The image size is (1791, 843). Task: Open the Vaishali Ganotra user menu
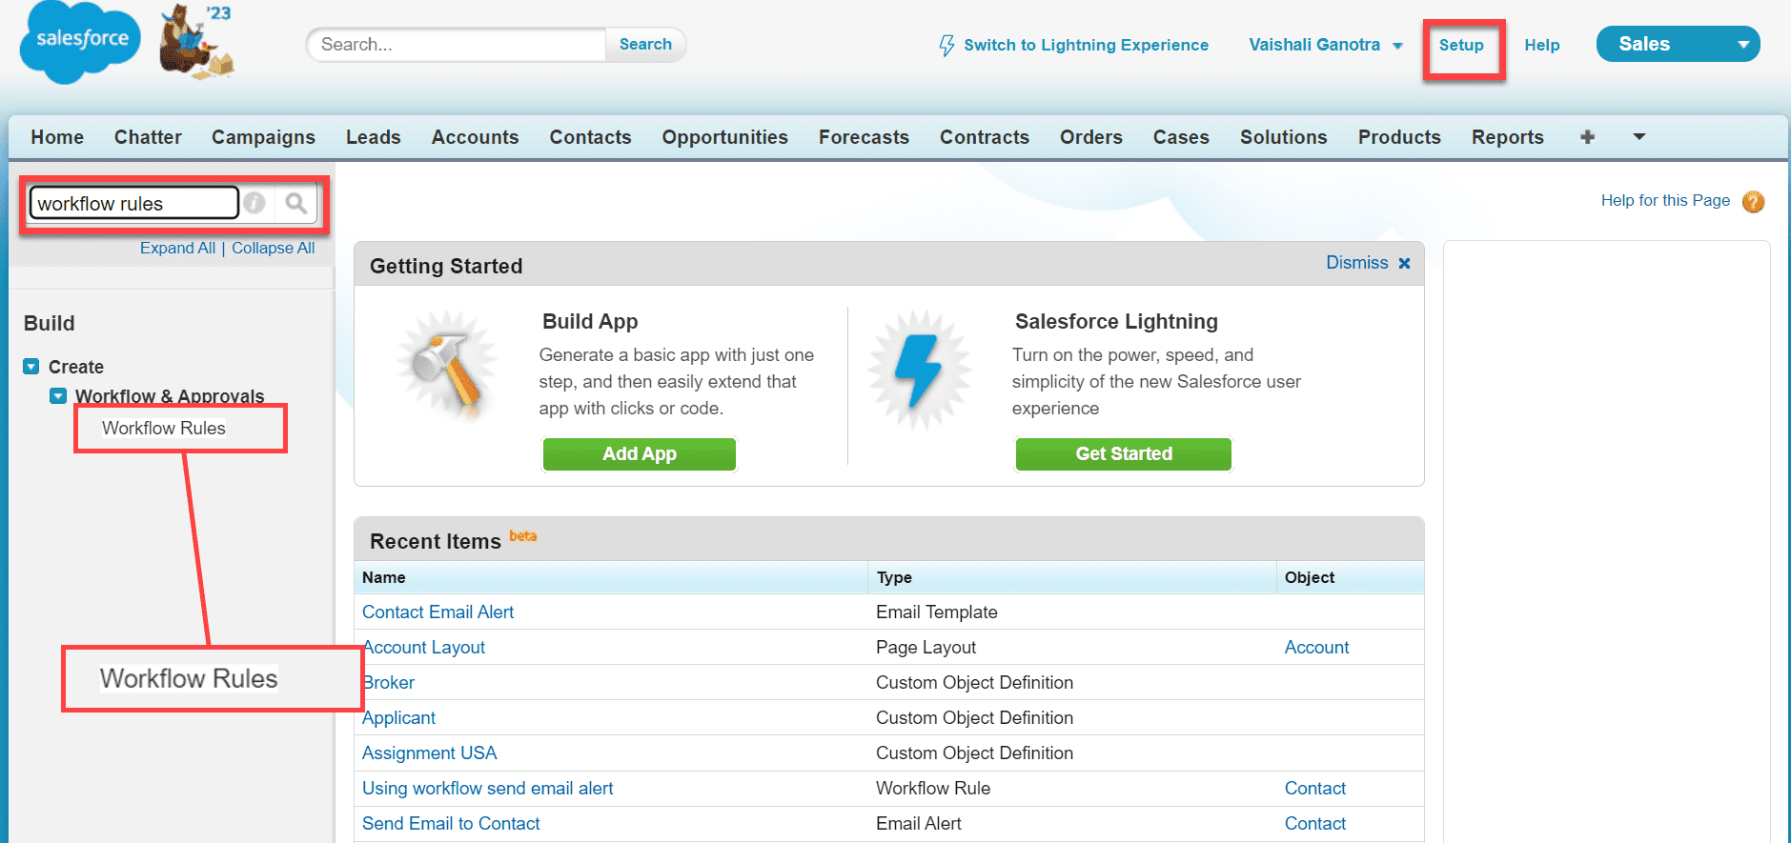click(x=1326, y=45)
